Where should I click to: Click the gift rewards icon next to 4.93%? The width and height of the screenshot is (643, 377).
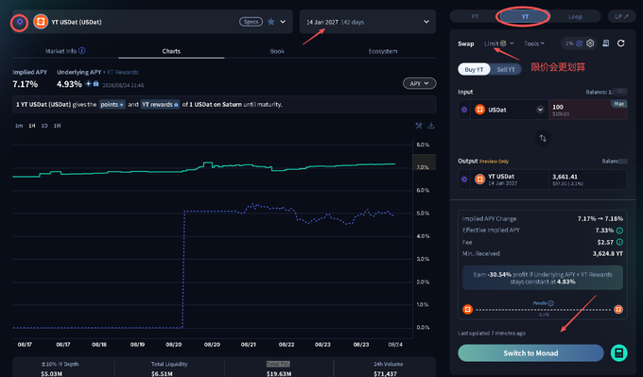click(96, 83)
